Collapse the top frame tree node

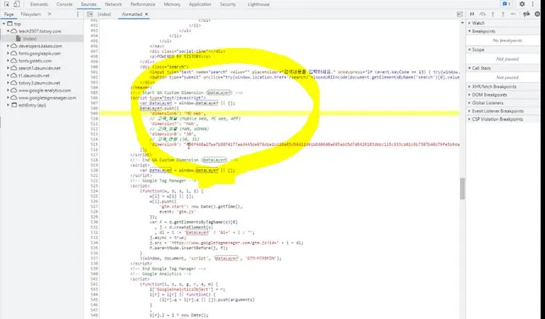(x=4, y=23)
